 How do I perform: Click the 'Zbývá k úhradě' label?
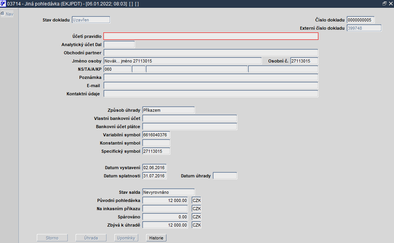point(124,225)
